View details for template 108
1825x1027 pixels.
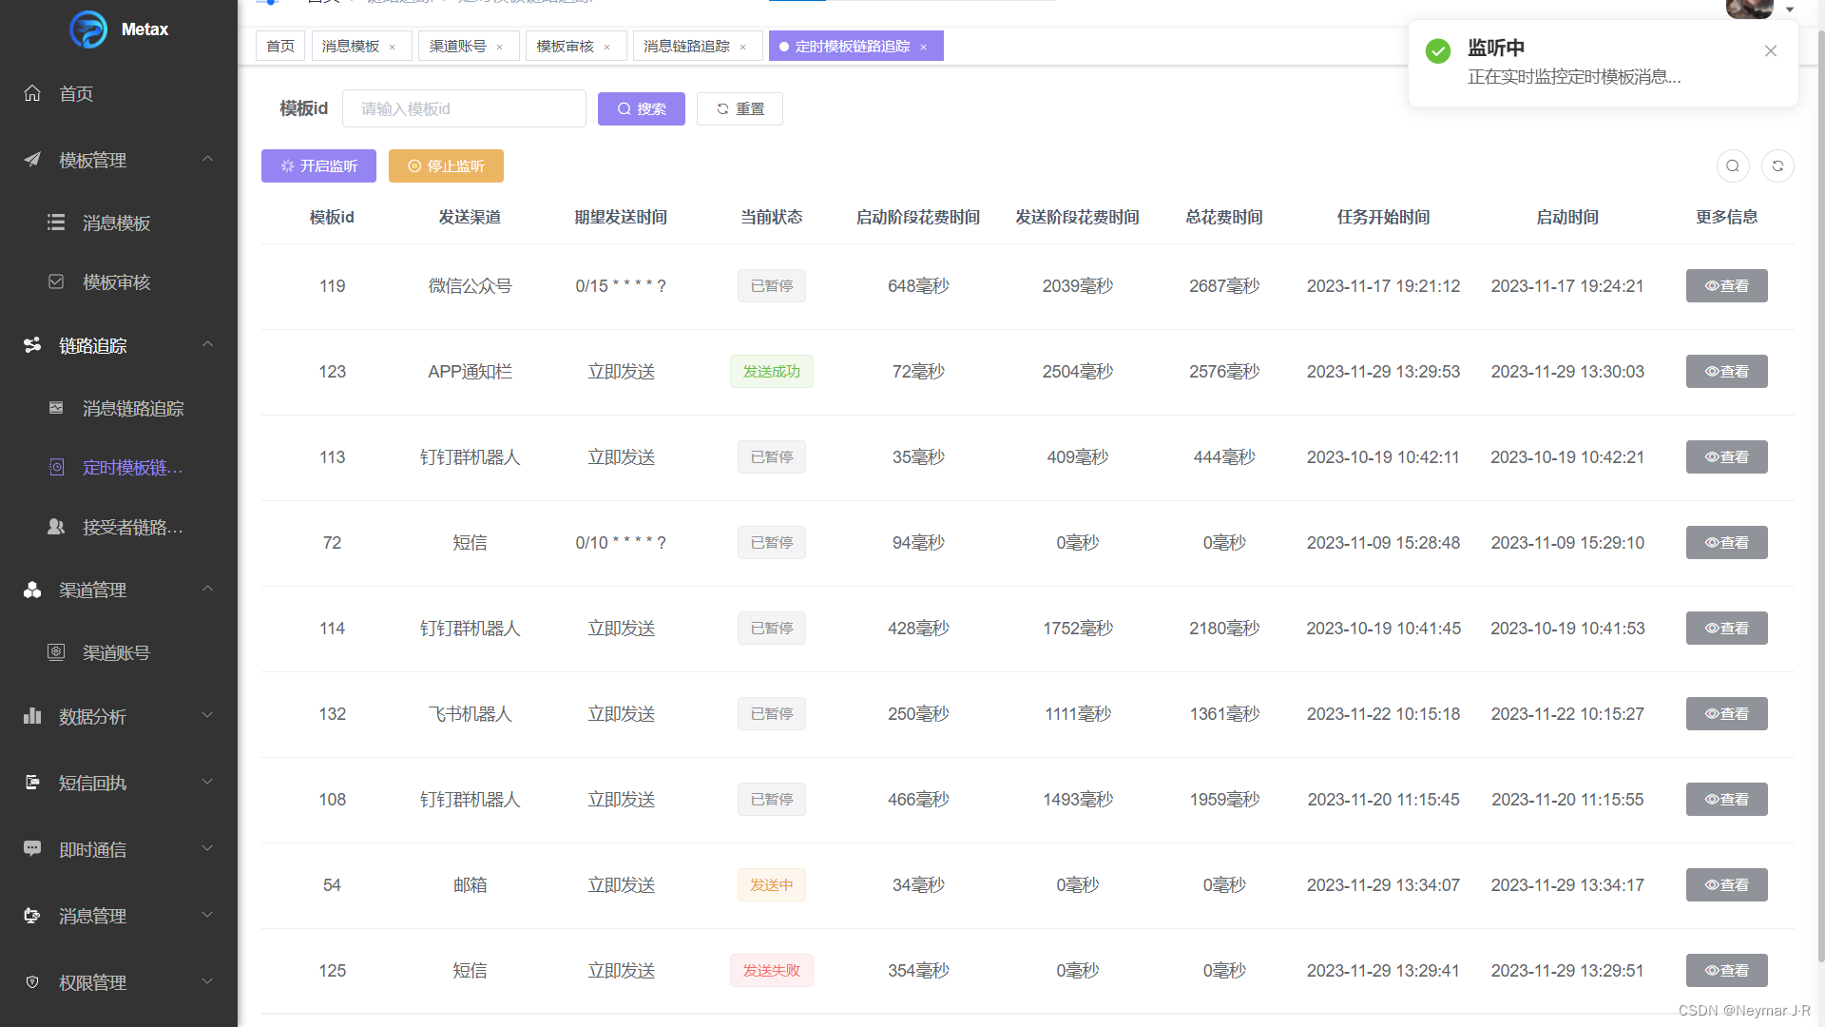click(x=1726, y=799)
